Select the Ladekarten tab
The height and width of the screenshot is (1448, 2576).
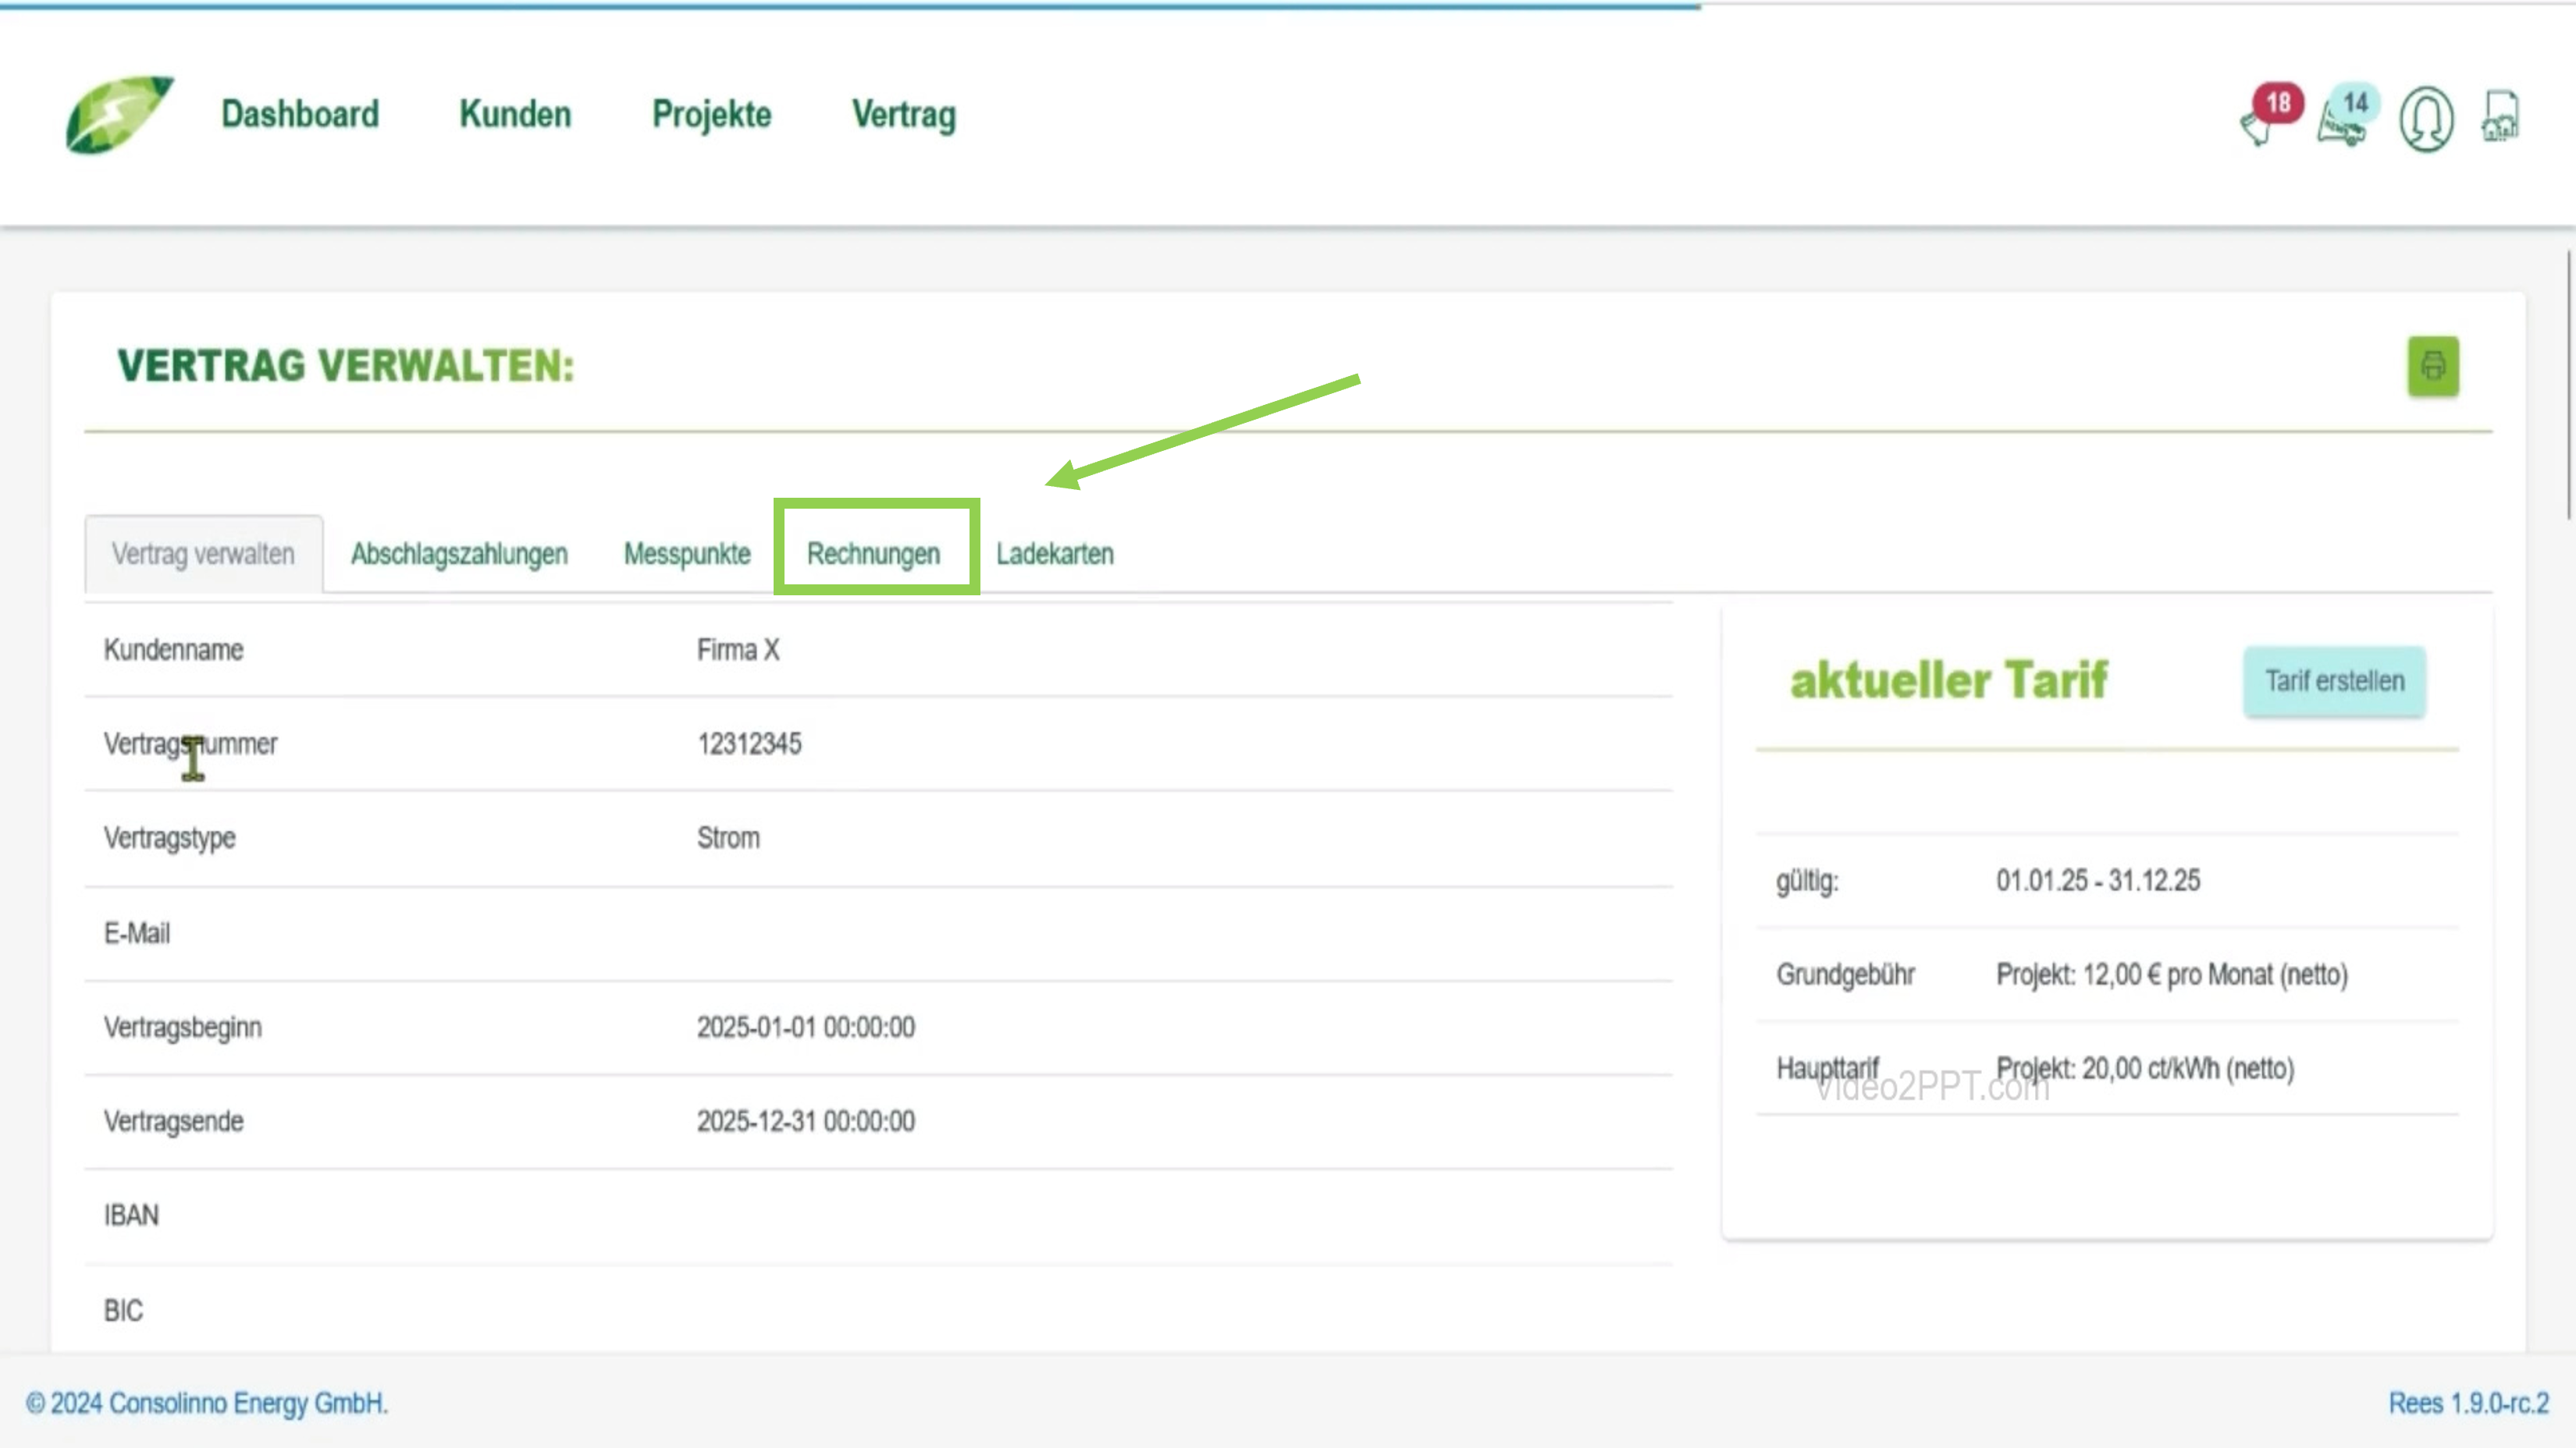click(x=1054, y=554)
